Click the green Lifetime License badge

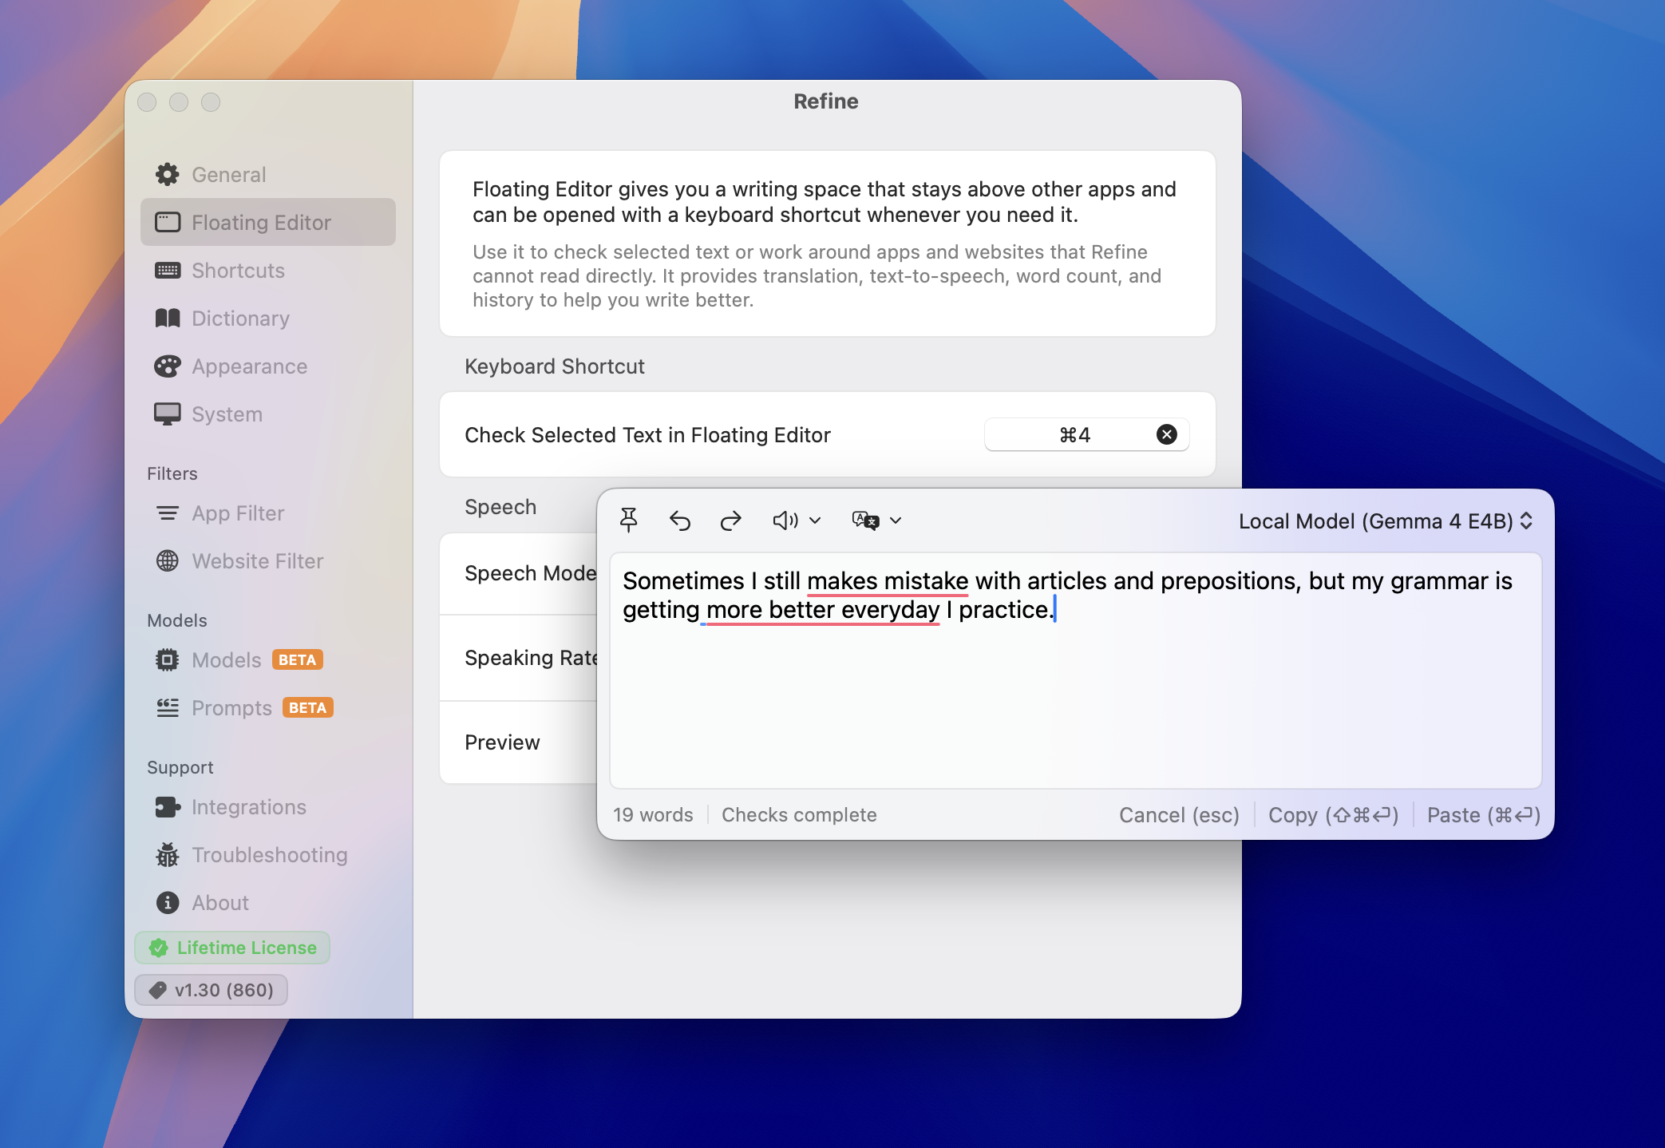point(233,948)
